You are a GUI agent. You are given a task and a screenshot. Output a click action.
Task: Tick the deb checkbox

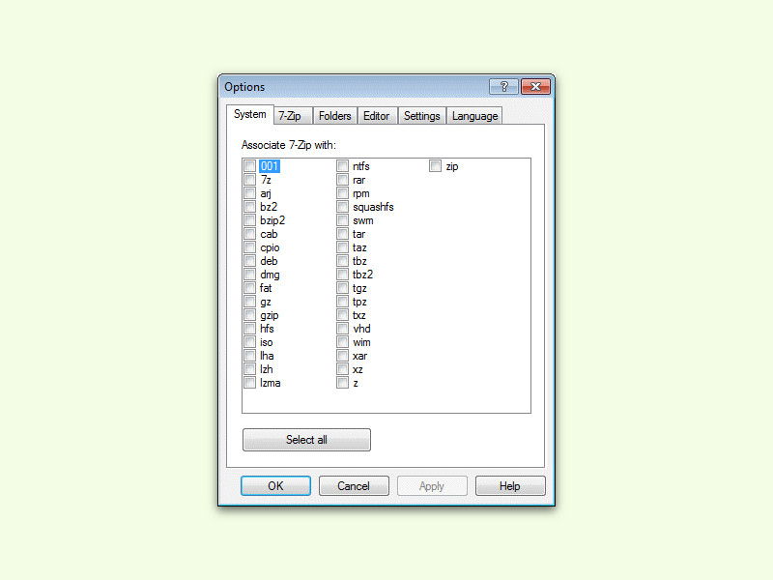coord(250,261)
